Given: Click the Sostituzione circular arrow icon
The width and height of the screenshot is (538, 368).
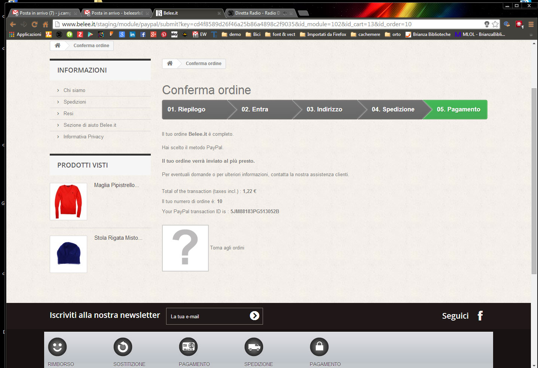Looking at the screenshot, I should point(123,347).
